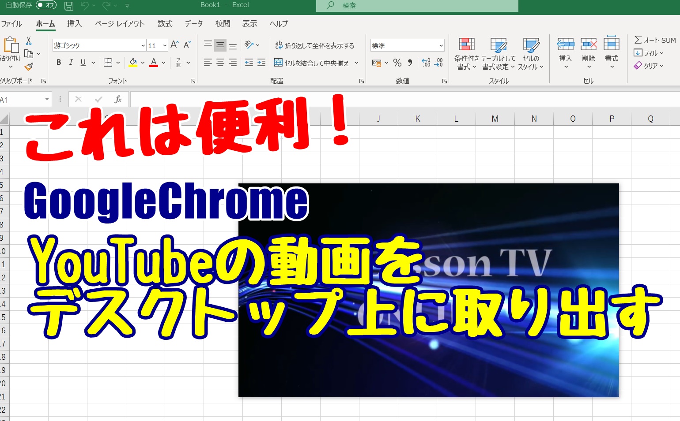Click the Borders icon
680x421 pixels.
108,63
